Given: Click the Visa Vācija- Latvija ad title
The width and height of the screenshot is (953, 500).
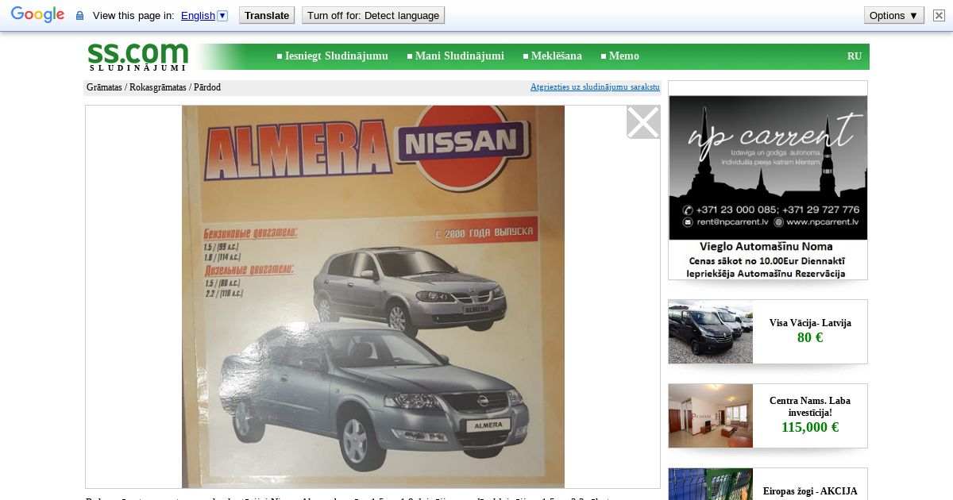Looking at the screenshot, I should (810, 323).
